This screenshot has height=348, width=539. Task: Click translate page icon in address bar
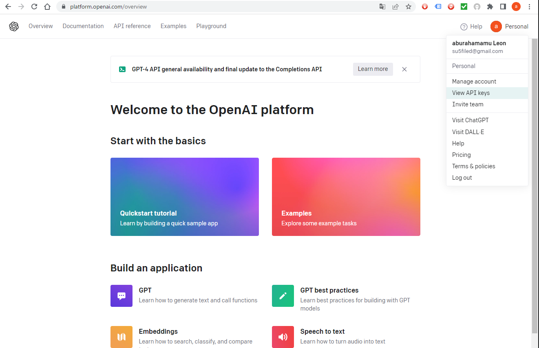tap(382, 7)
